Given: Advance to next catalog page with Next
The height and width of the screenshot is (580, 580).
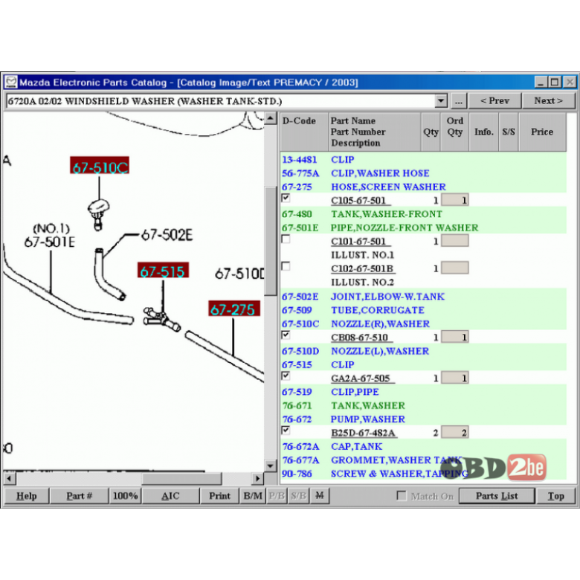Looking at the screenshot, I should [x=548, y=100].
